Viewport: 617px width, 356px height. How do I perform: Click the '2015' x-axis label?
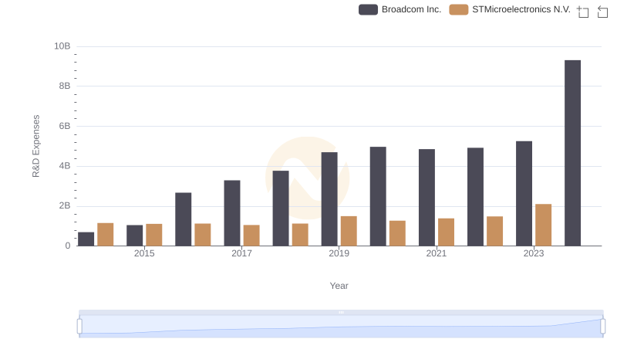[x=144, y=253]
